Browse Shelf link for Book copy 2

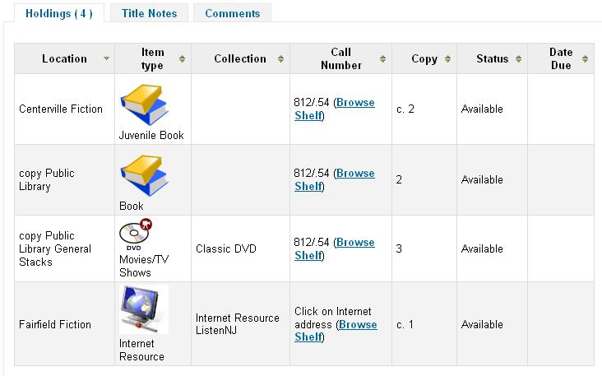click(x=354, y=174)
